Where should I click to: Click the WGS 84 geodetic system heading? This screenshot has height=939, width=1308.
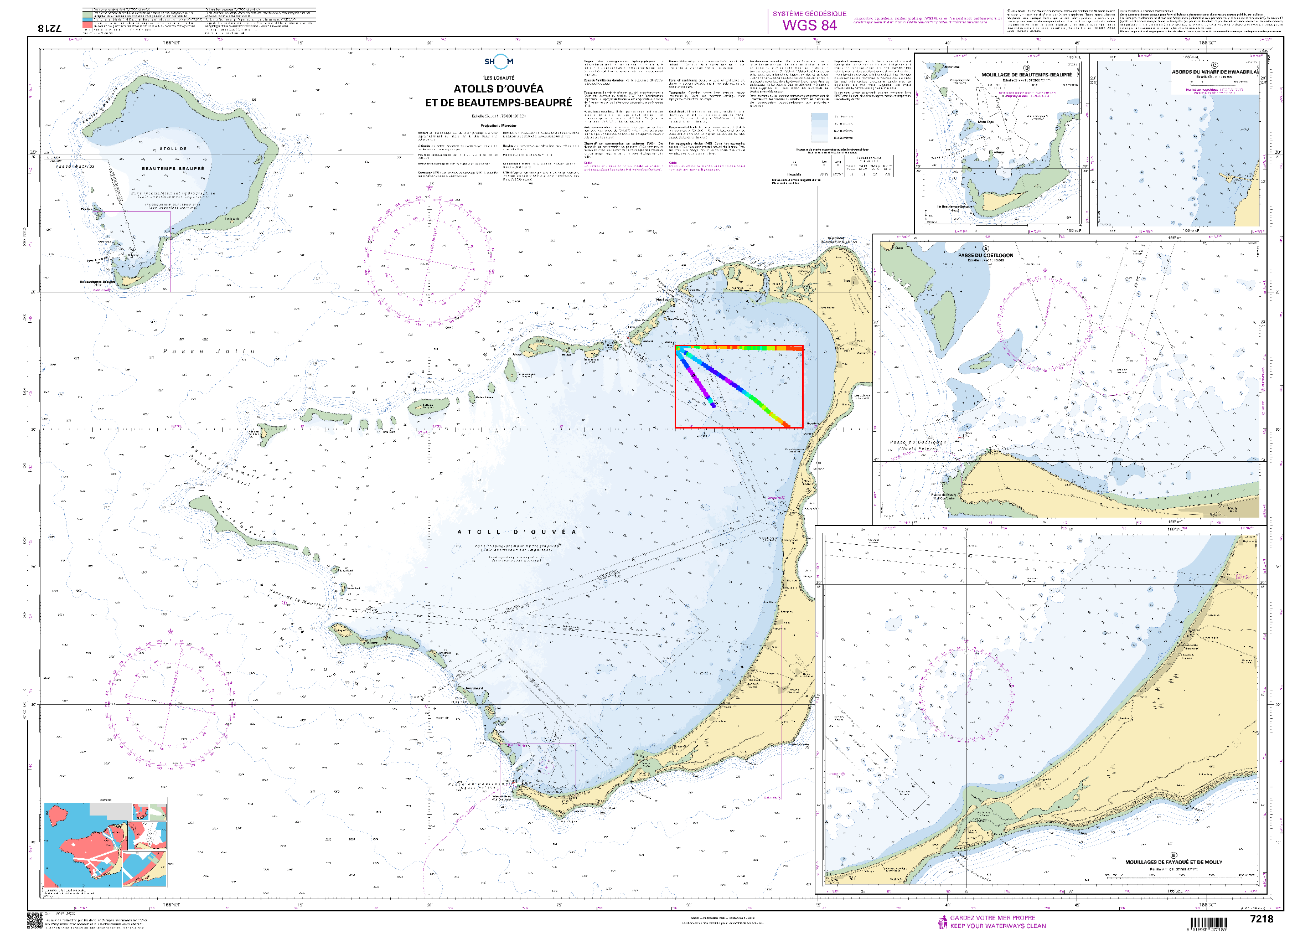(x=809, y=25)
